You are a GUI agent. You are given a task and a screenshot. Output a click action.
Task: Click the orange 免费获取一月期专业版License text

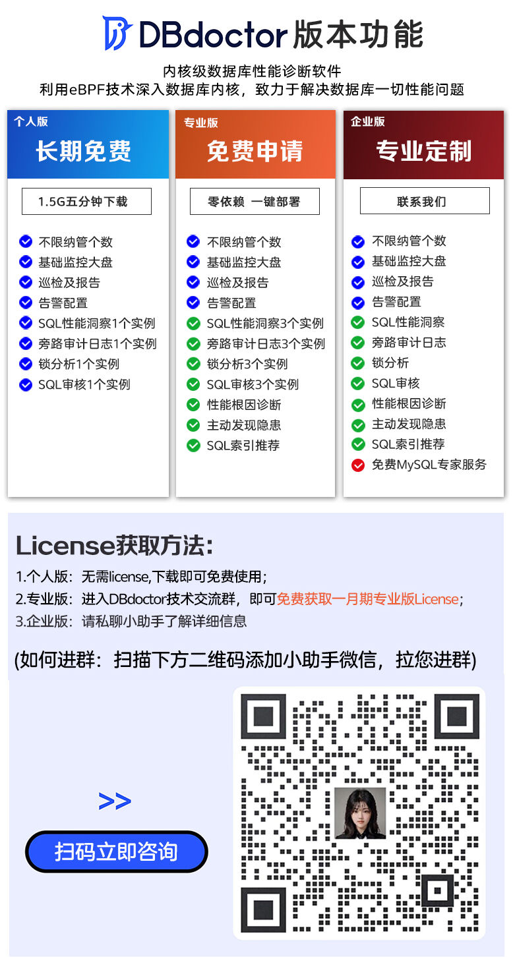pyautogui.click(x=368, y=599)
